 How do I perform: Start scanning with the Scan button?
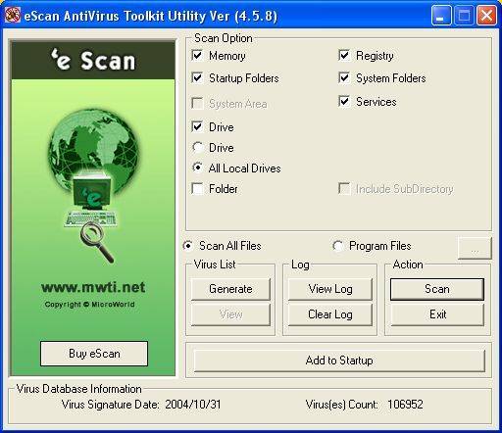[437, 289]
